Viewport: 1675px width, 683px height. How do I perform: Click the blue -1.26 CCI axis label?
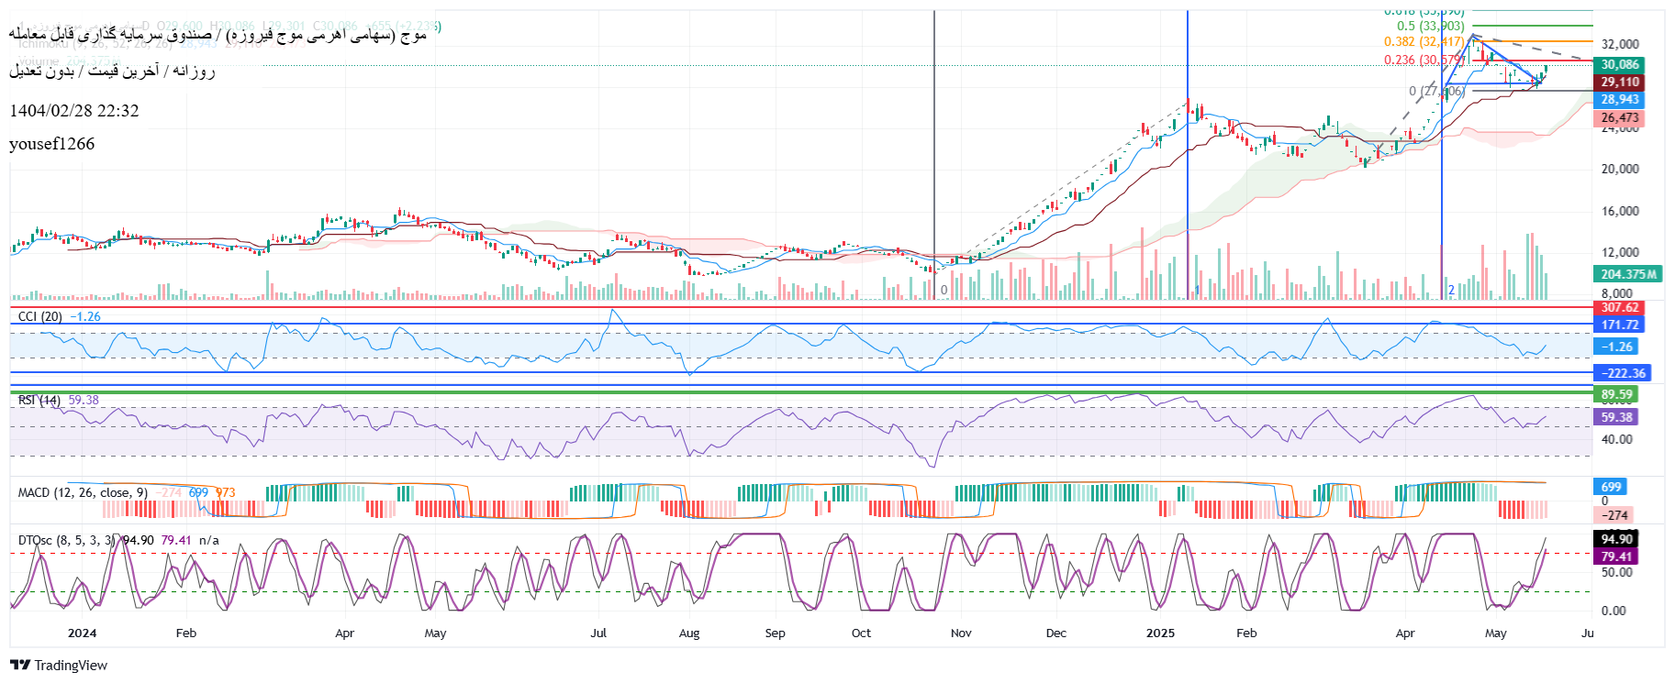pyautogui.click(x=1616, y=347)
